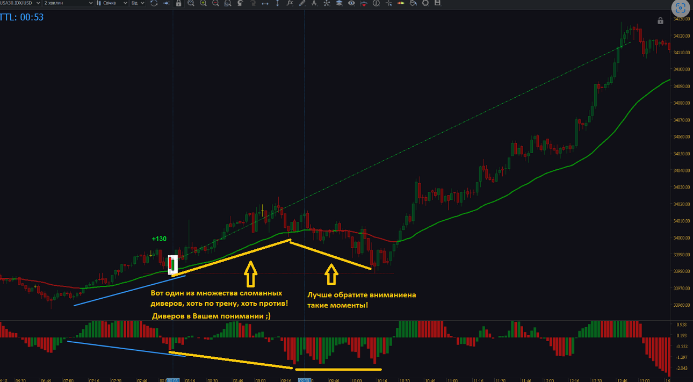Open the Свічка chart type dropdown
This screenshot has width=693, height=382.
(x=112, y=3)
